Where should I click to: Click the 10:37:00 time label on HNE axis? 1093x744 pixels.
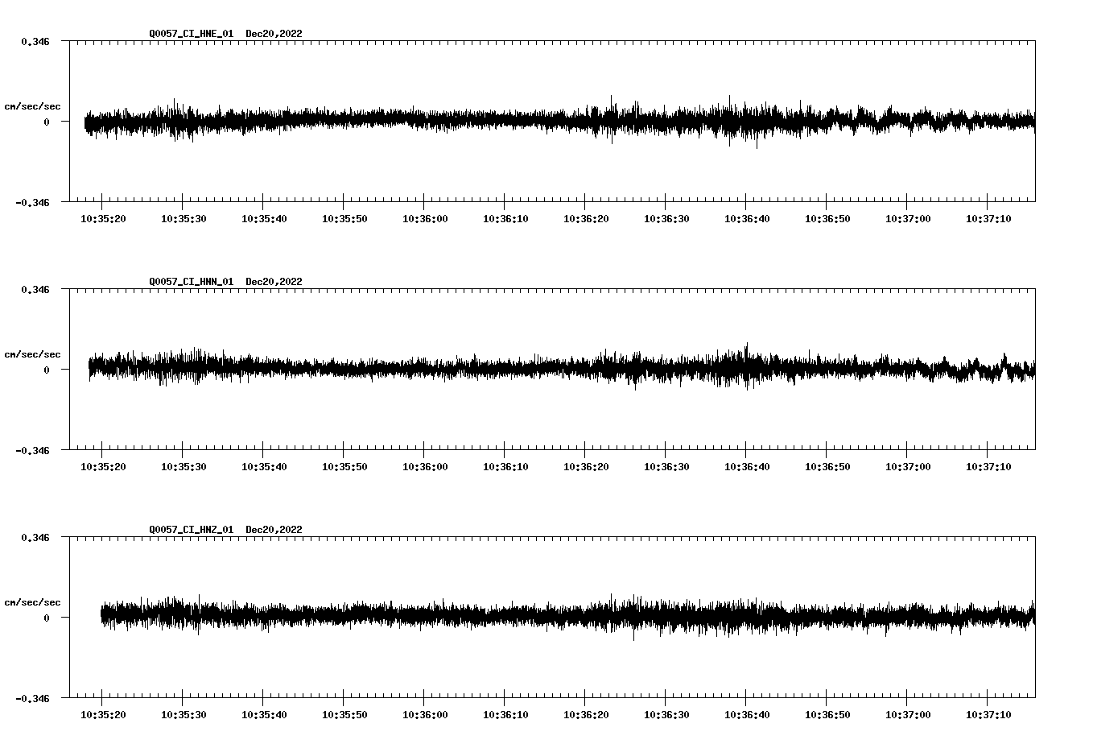point(908,219)
